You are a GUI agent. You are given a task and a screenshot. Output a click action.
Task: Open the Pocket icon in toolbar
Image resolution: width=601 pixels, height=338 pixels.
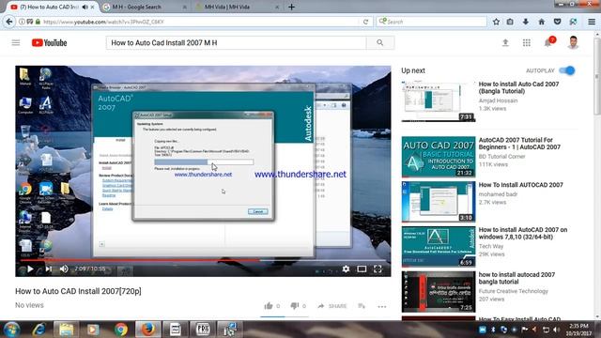[x=557, y=22]
